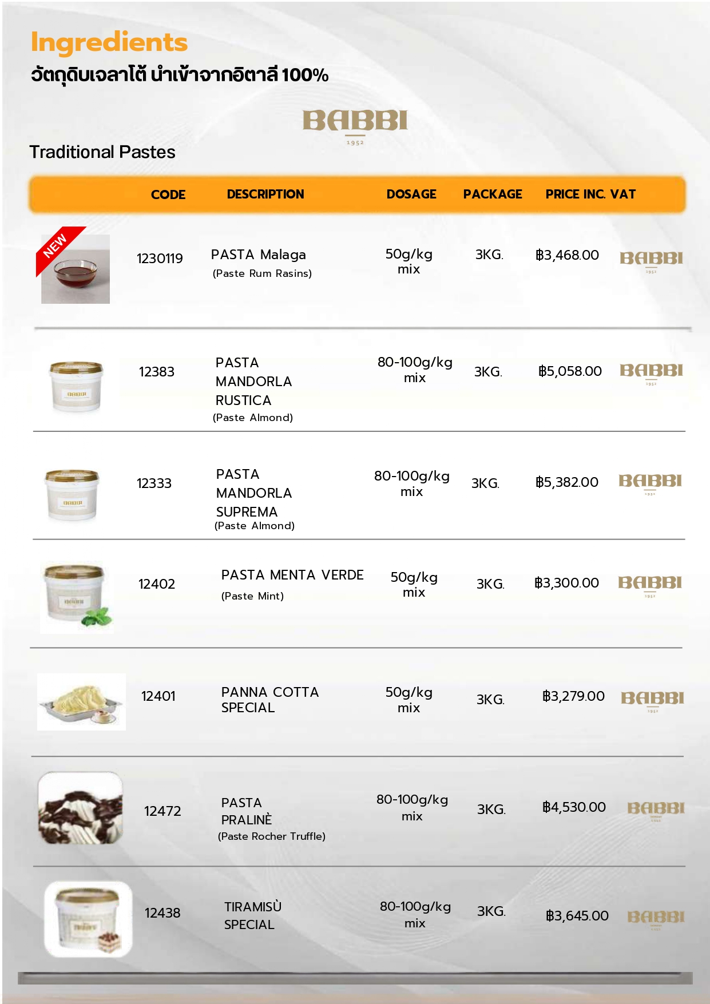This screenshot has width=710, height=1004.
Task: Click the CODE column header
Action: (168, 195)
